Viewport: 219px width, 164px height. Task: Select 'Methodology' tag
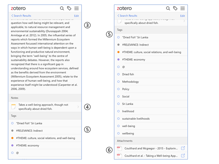[130, 82]
